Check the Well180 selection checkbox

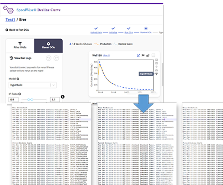pyautogui.click(x=153, y=55)
